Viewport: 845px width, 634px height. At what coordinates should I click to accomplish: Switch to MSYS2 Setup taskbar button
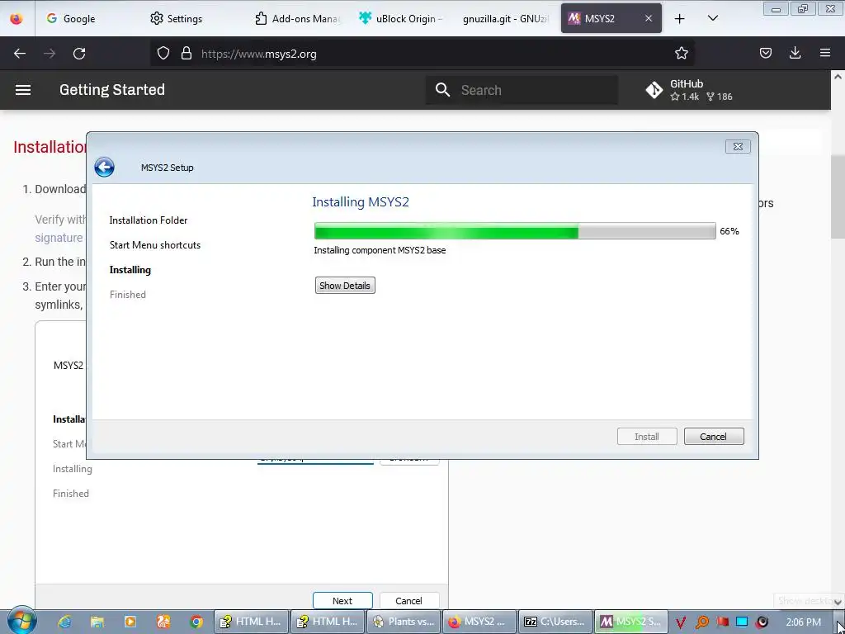[x=631, y=622]
